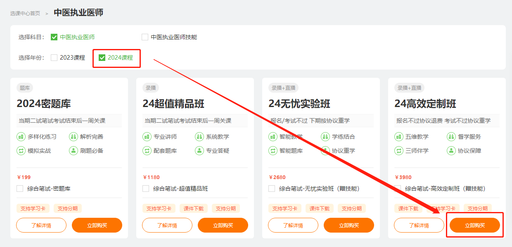This screenshot has height=247, width=512.
Task: Open the 24无忧实验班 course title
Action: pyautogui.click(x=299, y=104)
